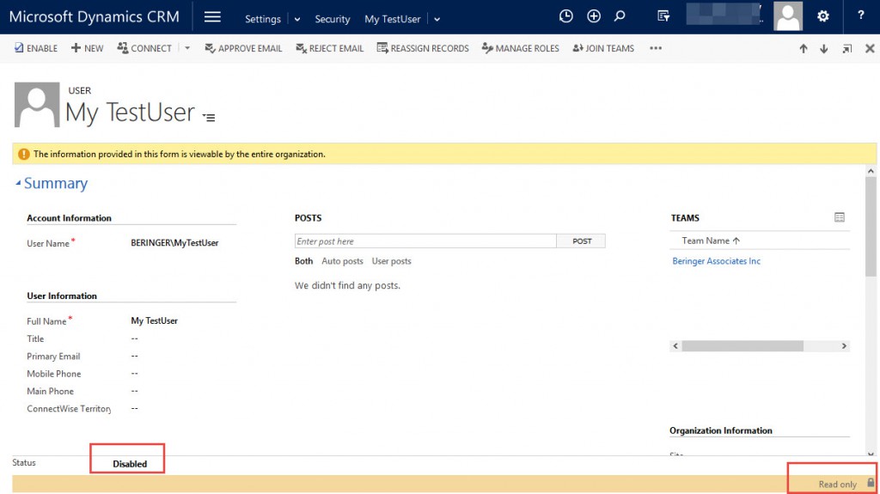This screenshot has width=880, height=494.
Task: Enable the user via ENABLE command
Action: [x=35, y=48]
